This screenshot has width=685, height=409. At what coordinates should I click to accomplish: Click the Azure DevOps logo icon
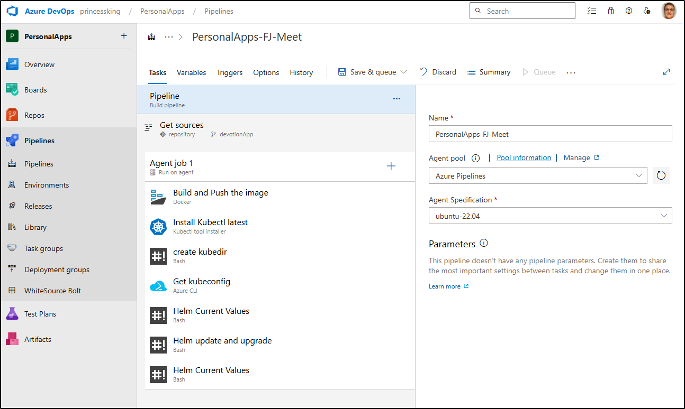(12, 11)
